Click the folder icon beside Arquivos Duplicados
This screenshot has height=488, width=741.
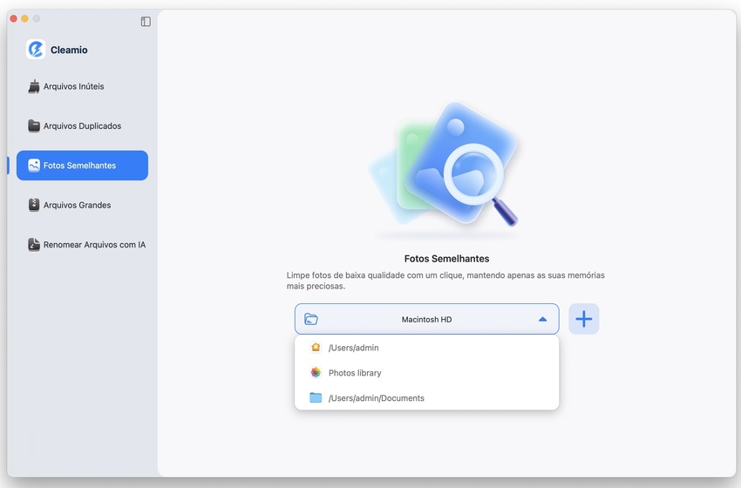coord(33,125)
